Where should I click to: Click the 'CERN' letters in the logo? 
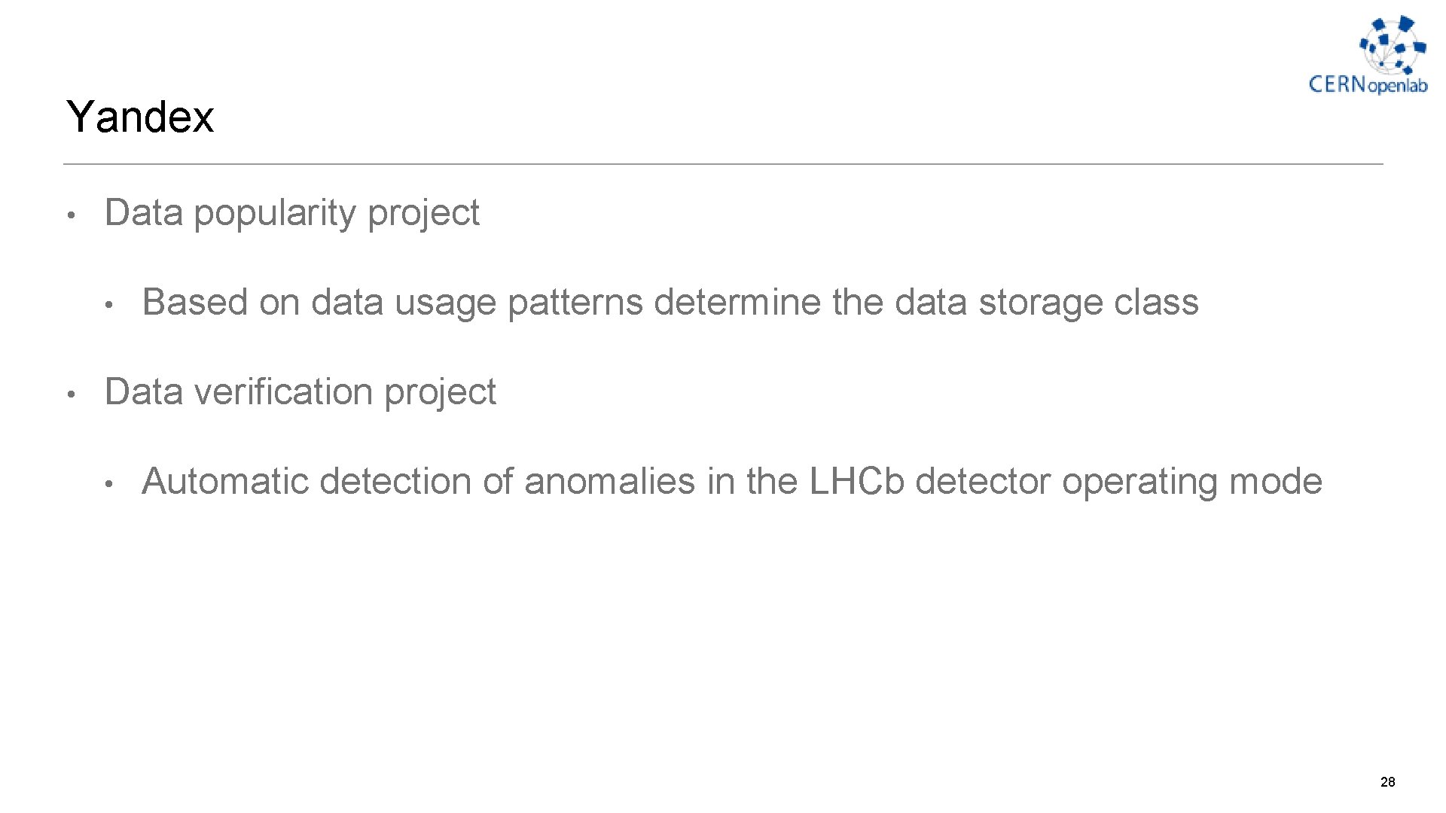[x=1338, y=84]
